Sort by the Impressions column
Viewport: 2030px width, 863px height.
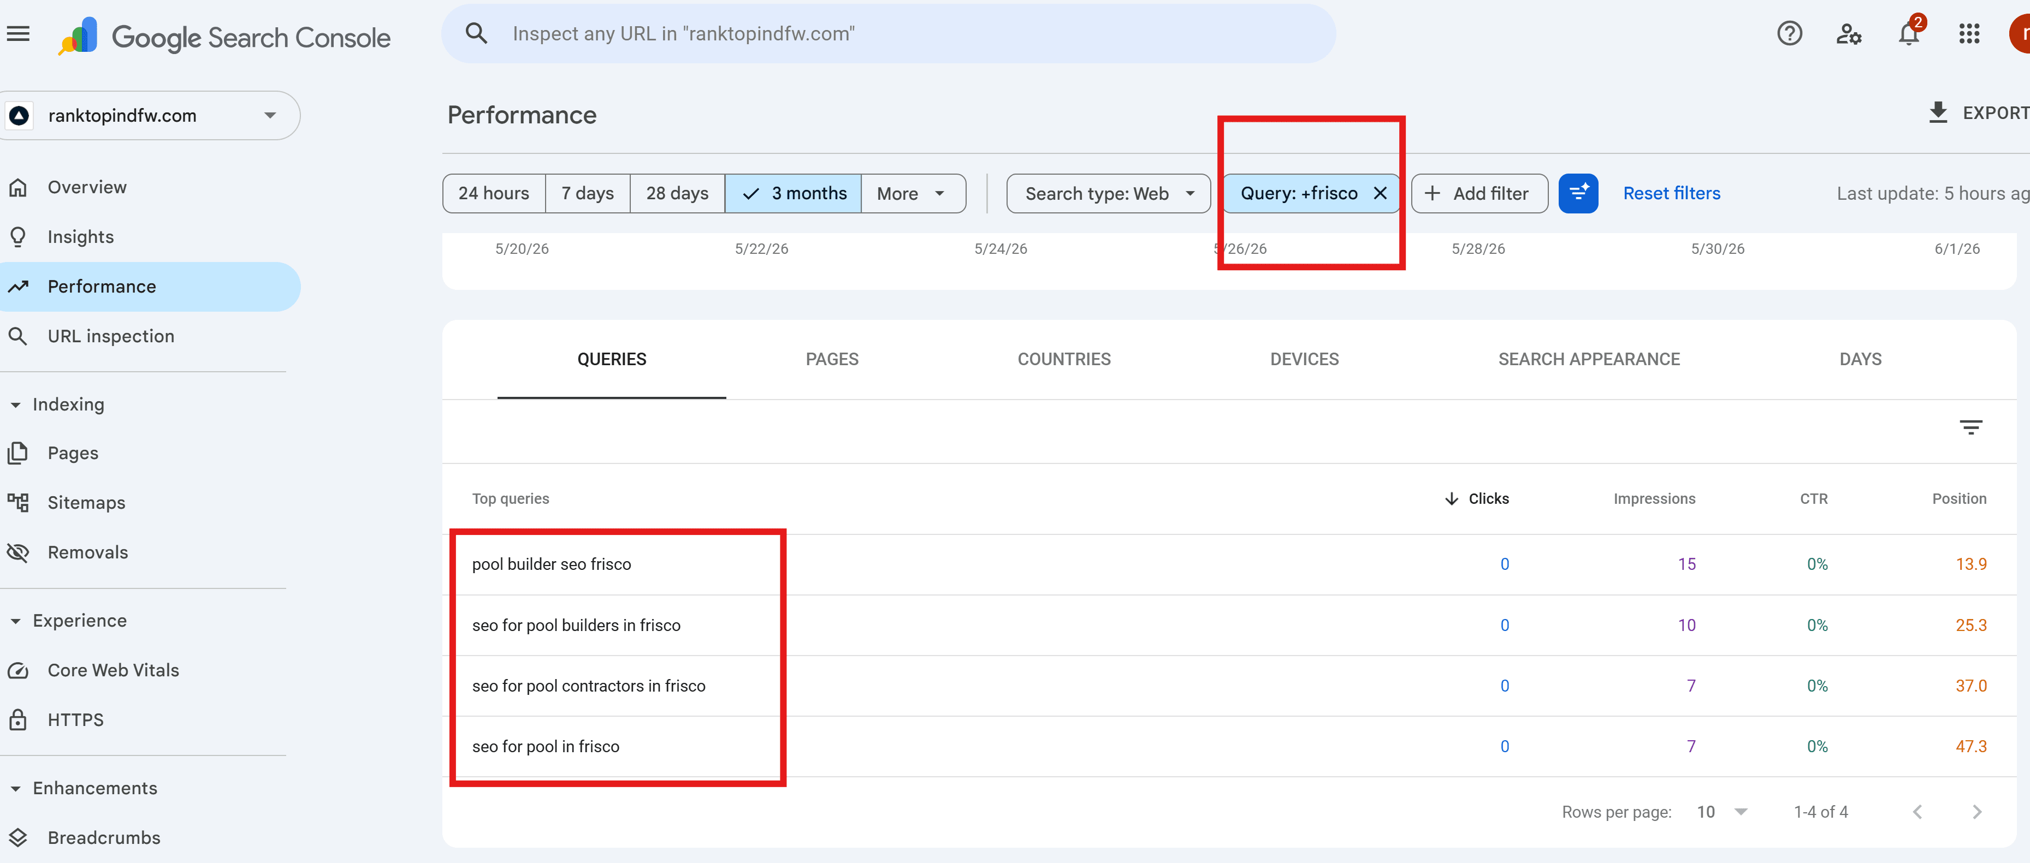click(x=1654, y=499)
